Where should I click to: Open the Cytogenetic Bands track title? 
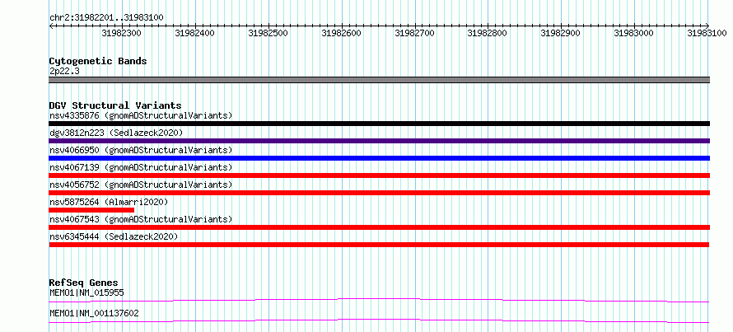pos(98,61)
